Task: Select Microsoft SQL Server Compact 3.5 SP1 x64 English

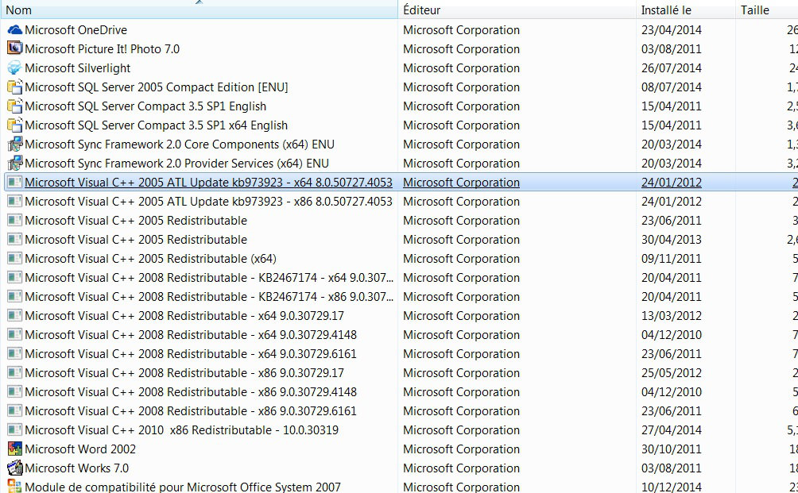Action: pos(157,125)
